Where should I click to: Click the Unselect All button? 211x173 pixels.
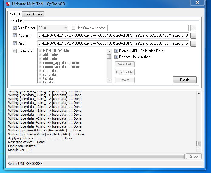tap(125, 72)
